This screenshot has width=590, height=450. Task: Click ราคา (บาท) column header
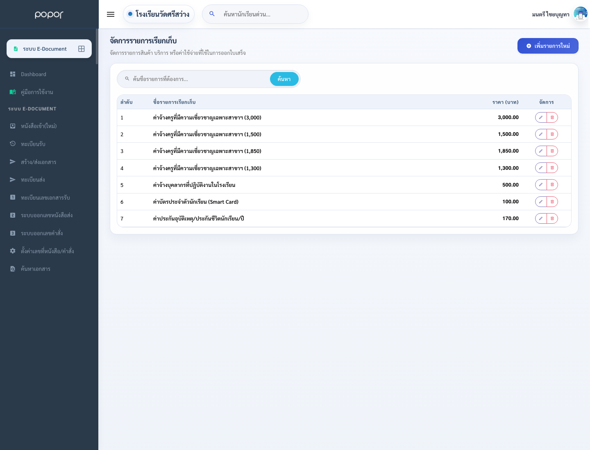[506, 102]
